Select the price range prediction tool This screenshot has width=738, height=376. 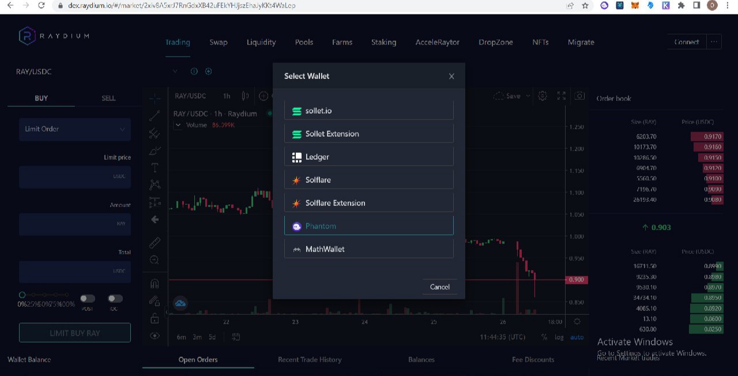(155, 202)
